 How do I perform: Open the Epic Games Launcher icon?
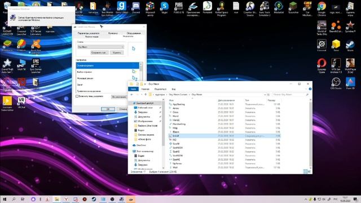click(36, 65)
